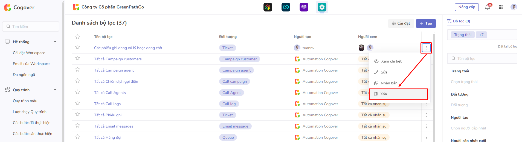
Task: Click the 'Tên bộ lọc' column header
Action: pos(103,37)
